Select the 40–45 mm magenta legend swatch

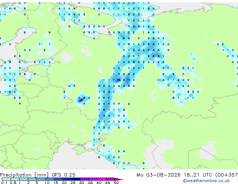click(102, 179)
